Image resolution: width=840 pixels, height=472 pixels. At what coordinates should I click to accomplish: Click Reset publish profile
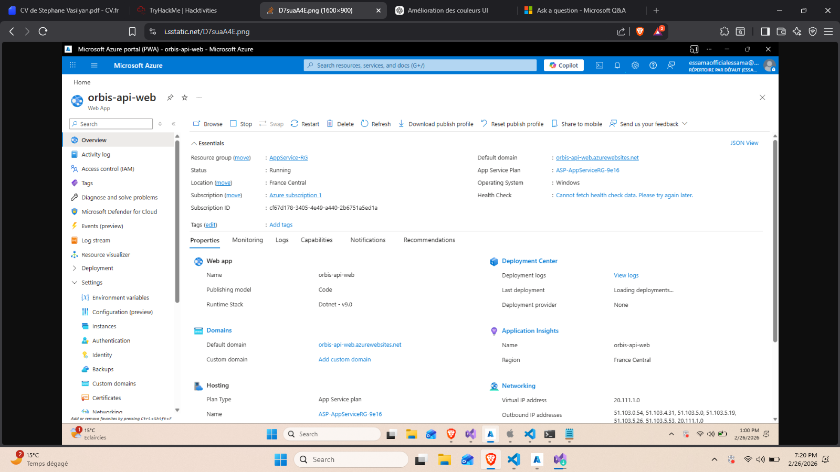click(512, 124)
